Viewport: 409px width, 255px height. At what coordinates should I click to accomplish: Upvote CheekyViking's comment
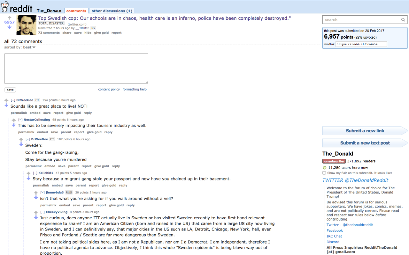click(x=36, y=213)
